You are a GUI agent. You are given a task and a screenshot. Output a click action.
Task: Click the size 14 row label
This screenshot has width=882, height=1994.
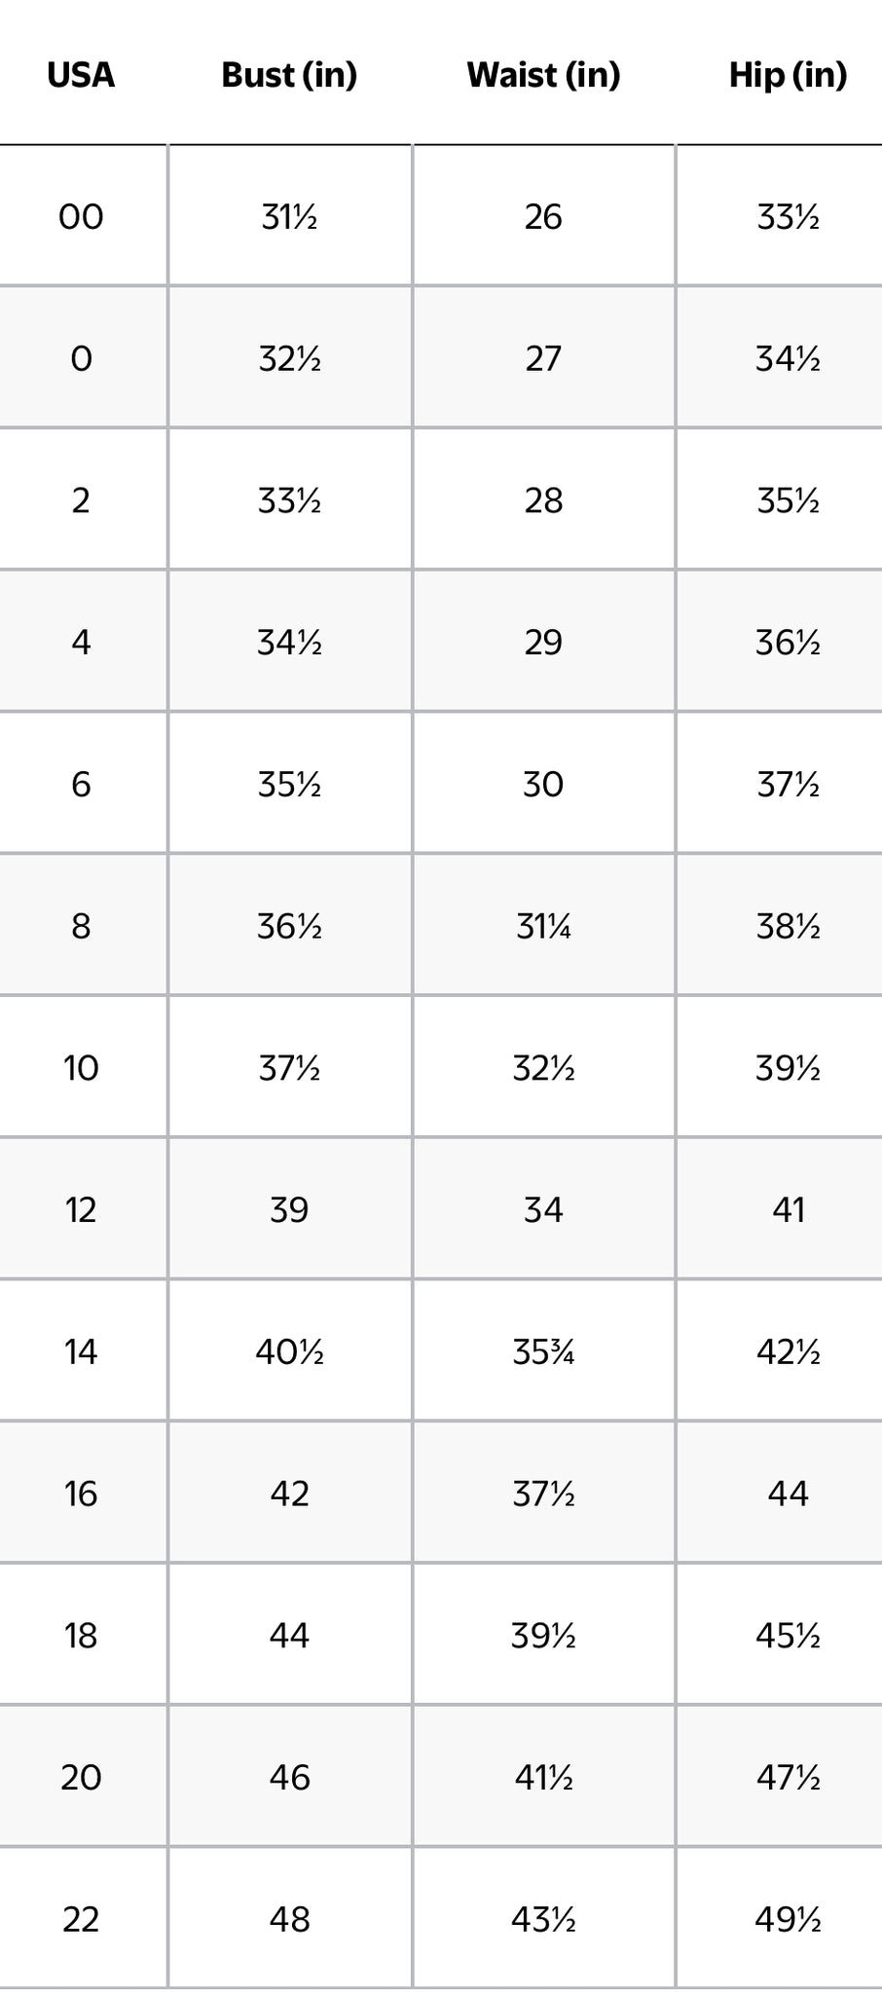81,1351
